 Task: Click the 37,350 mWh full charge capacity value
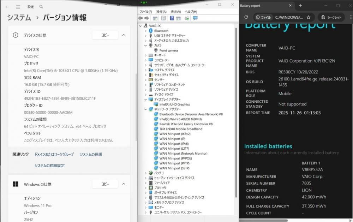[x=314, y=206]
